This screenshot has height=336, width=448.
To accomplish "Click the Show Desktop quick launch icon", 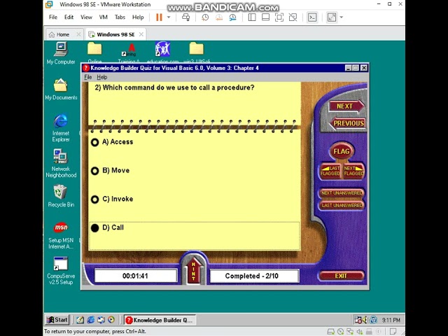I will 80,320.
